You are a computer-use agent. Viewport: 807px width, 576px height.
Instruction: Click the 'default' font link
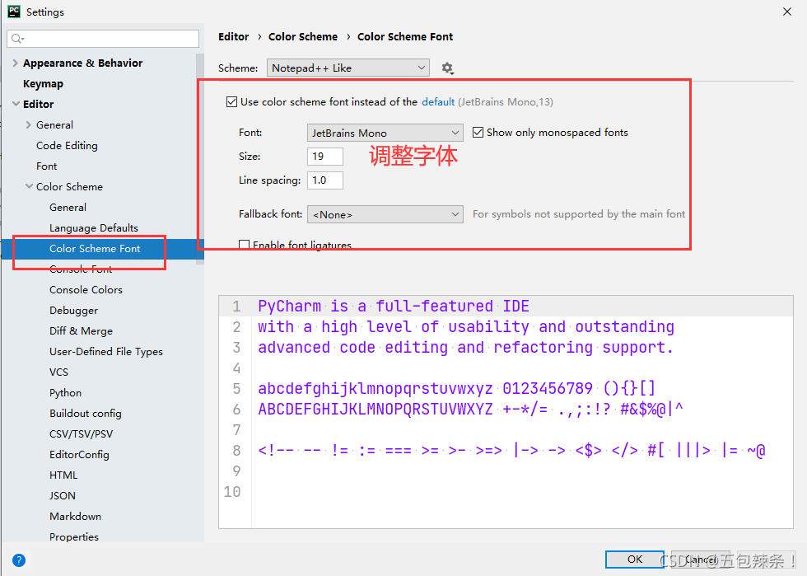[x=438, y=102]
